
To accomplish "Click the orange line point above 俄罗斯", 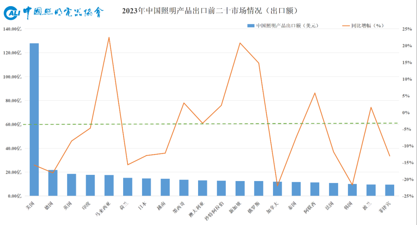I will pyautogui.click(x=259, y=63).
